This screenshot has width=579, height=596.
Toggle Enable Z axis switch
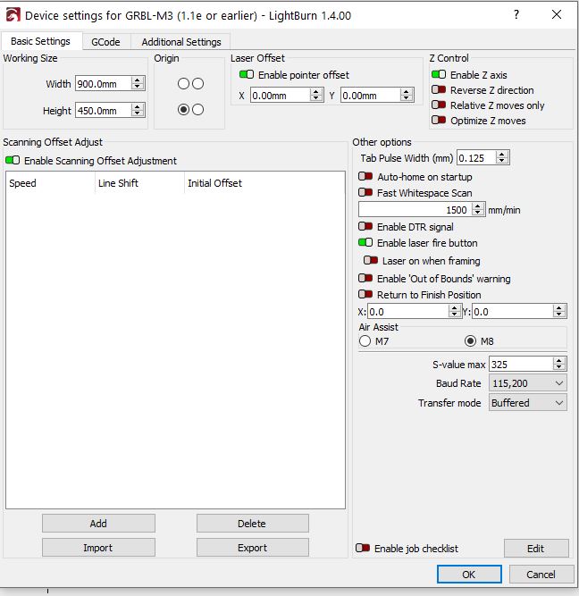pos(439,74)
